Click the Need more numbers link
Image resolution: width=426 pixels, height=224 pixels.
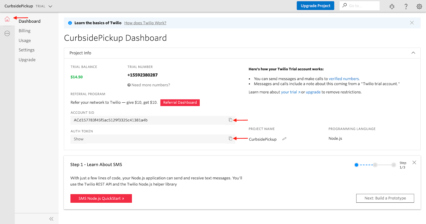tap(151, 85)
